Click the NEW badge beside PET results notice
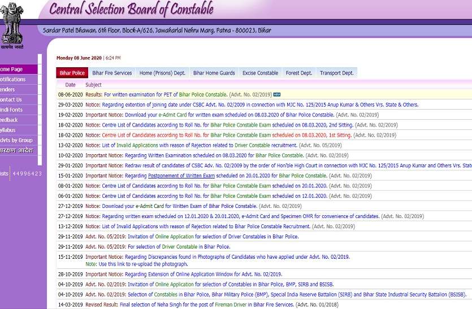This screenshot has width=472, height=309. (x=276, y=94)
